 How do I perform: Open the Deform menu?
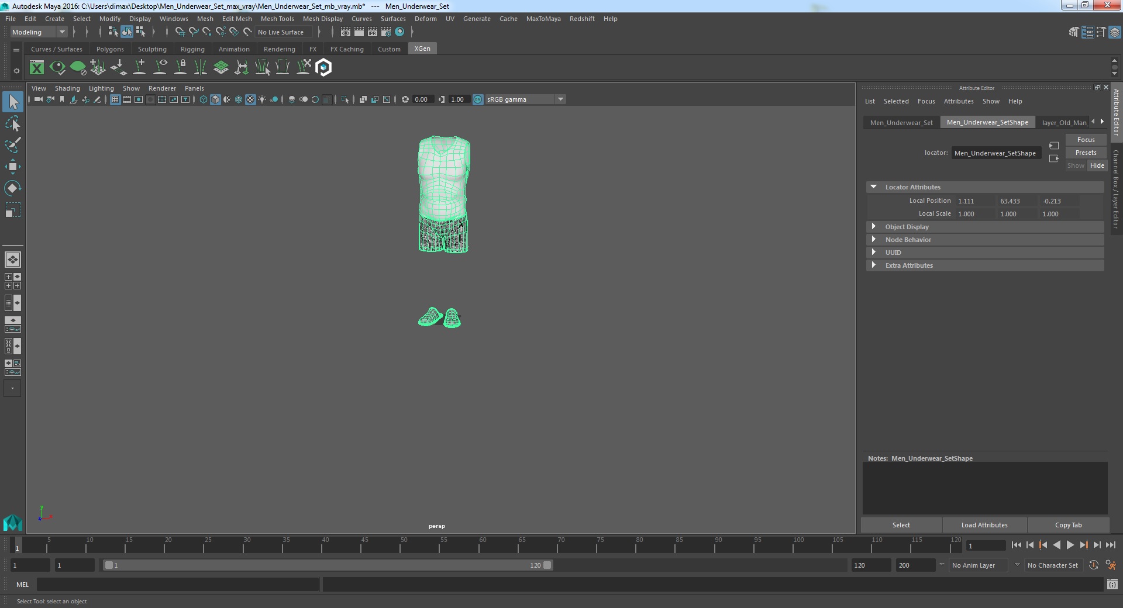coord(425,19)
